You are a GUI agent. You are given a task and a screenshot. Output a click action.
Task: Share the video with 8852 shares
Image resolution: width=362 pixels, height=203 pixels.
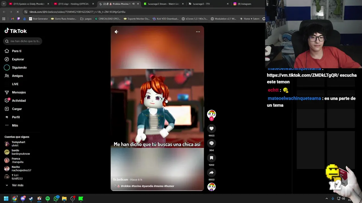tap(212, 173)
